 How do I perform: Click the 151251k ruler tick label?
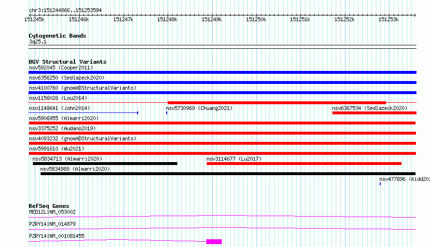(x=301, y=19)
